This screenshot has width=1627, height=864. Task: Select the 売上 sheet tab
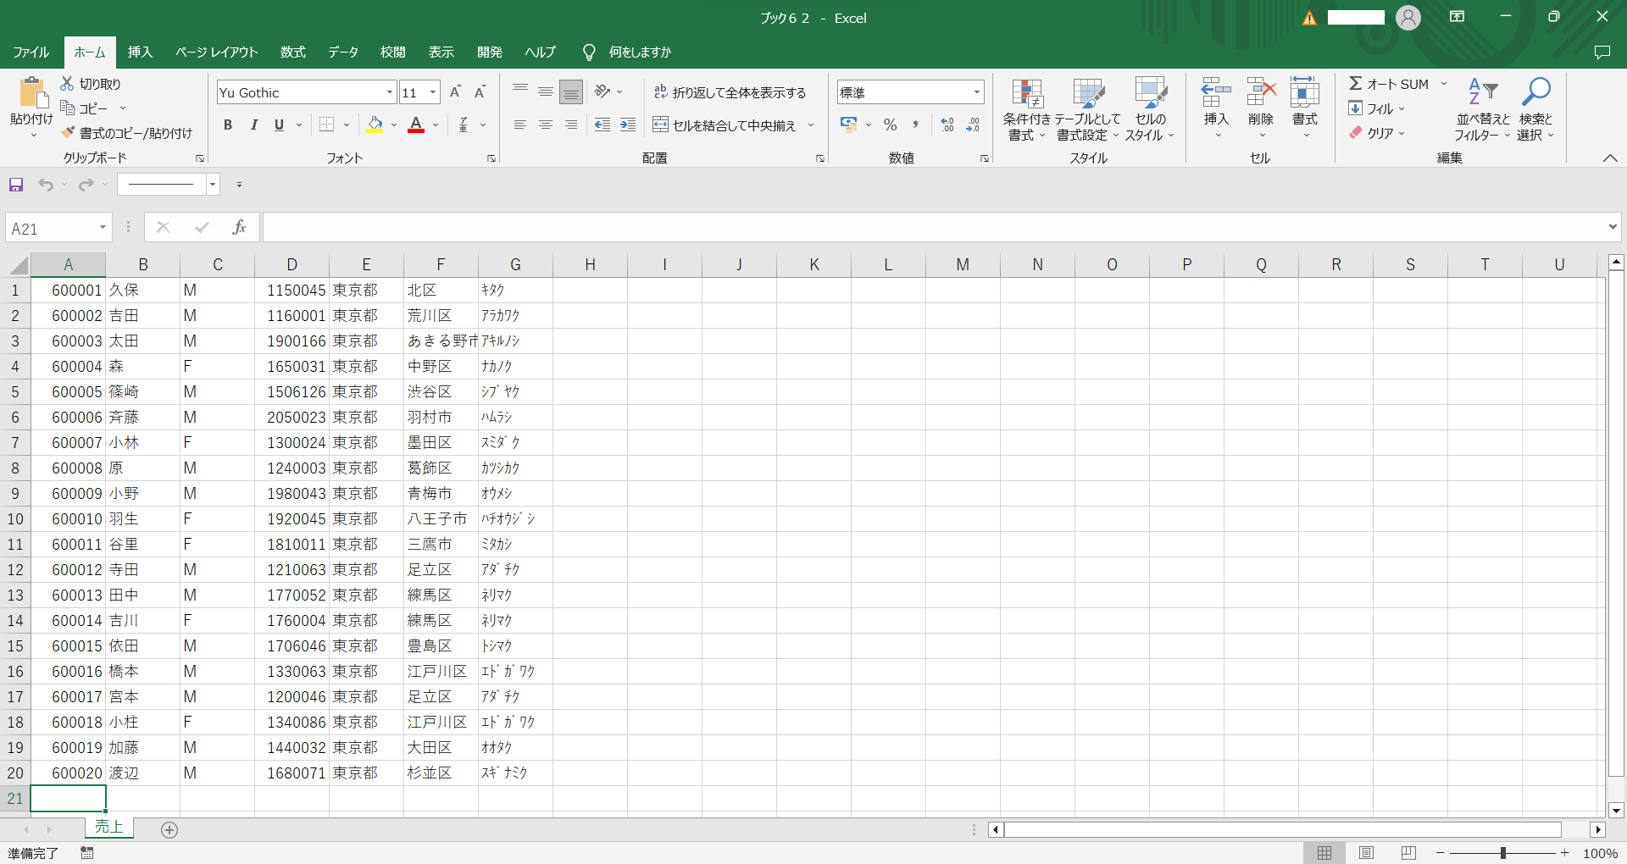tap(108, 828)
